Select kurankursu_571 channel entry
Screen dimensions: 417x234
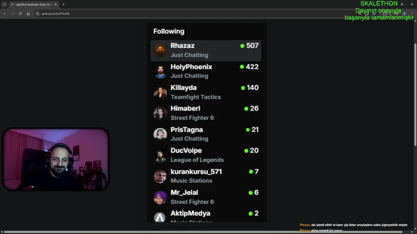pyautogui.click(x=206, y=176)
